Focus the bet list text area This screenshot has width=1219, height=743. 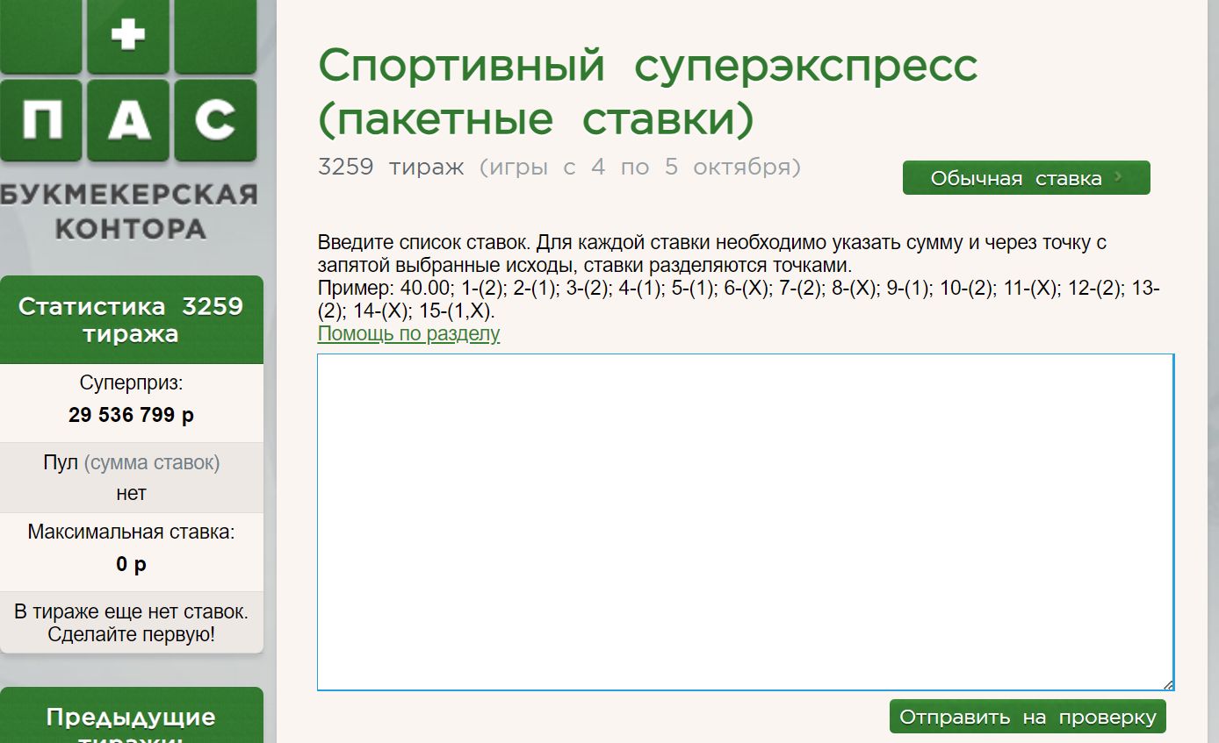point(746,522)
